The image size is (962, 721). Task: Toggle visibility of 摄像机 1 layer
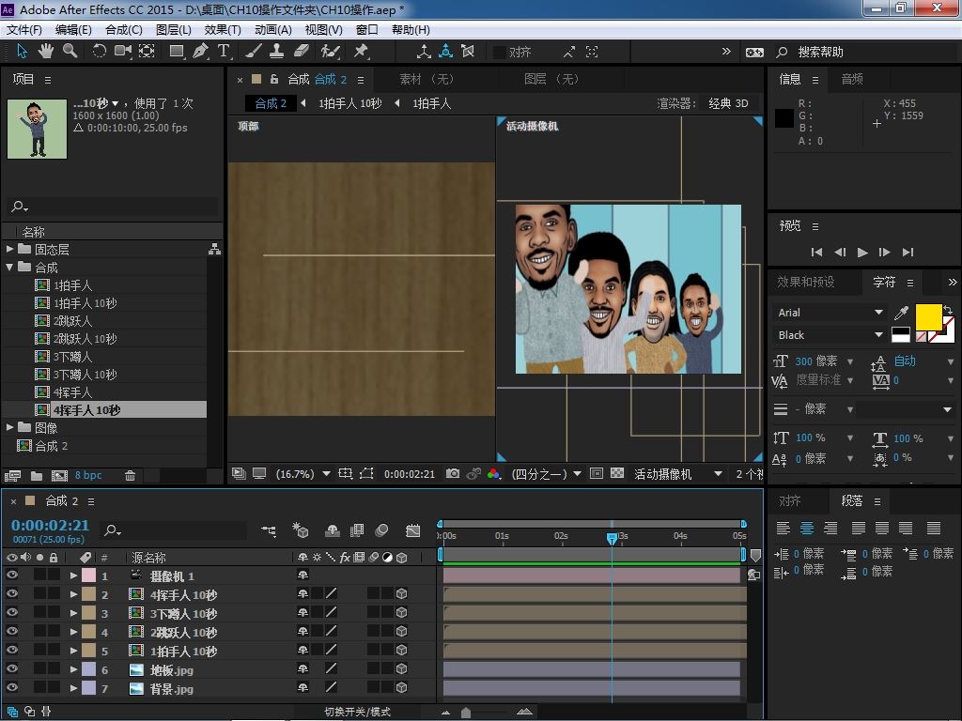click(x=12, y=575)
